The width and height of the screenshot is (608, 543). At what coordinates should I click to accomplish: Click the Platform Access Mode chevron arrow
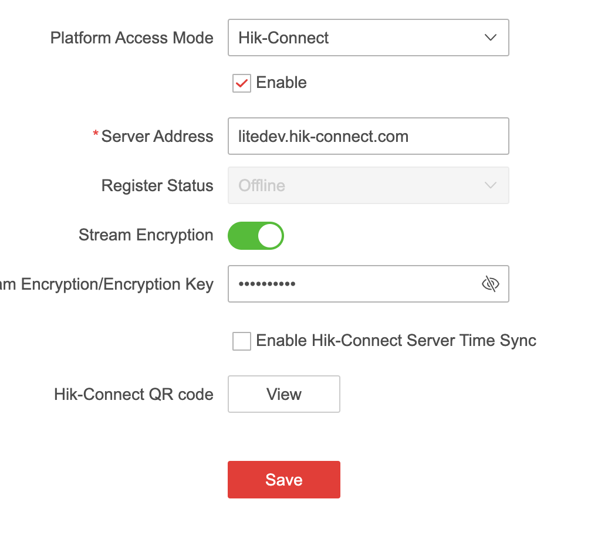(x=490, y=38)
